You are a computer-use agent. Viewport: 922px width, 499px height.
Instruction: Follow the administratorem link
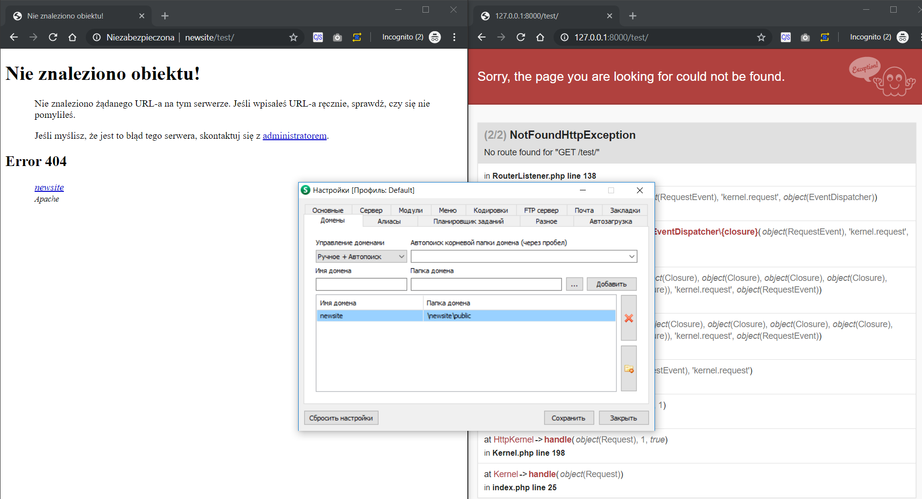(294, 136)
